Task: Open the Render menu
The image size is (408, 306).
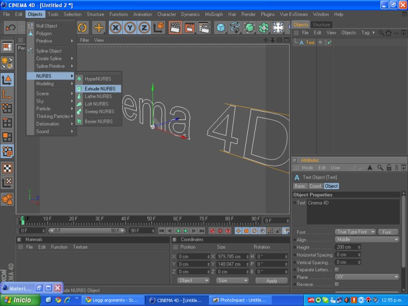Action: [x=248, y=14]
